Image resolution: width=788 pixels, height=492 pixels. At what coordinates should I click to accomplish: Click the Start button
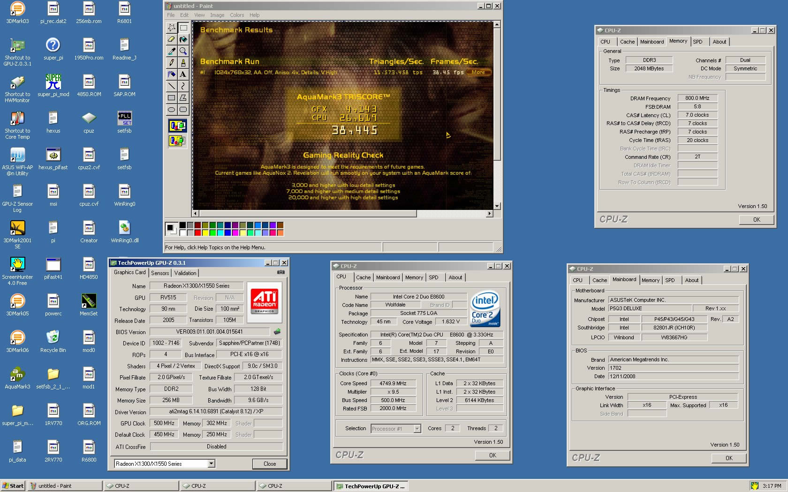click(13, 486)
